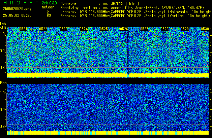Click the Lch channel label
Screen dimensions: 212x138
pos(3,24)
